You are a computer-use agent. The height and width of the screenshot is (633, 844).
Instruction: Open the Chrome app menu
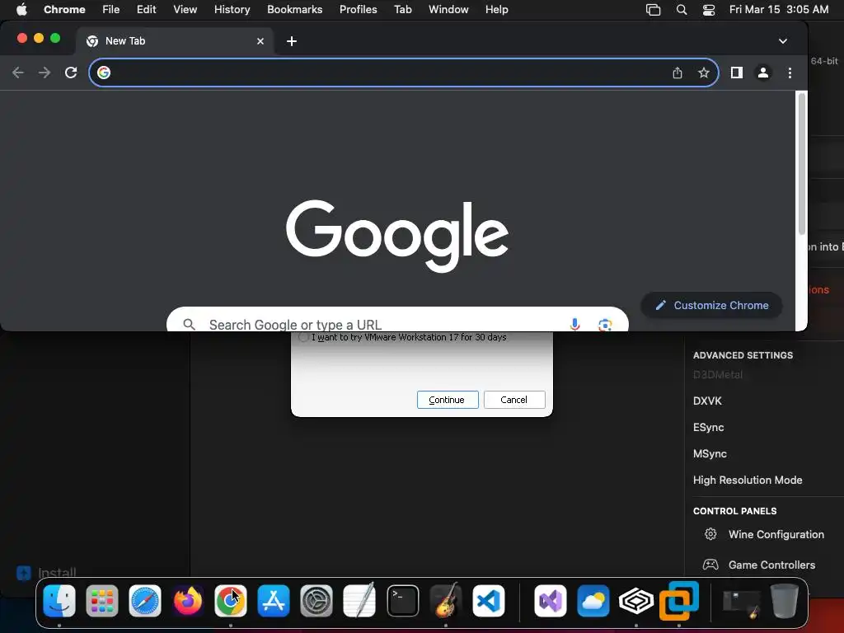(64, 10)
